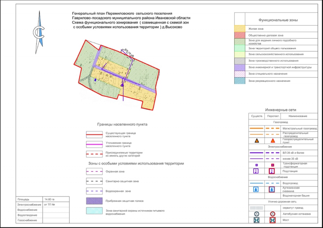This screenshot has width=323, height=228.
Task: Click the Существ. column header
Action: 257,116
